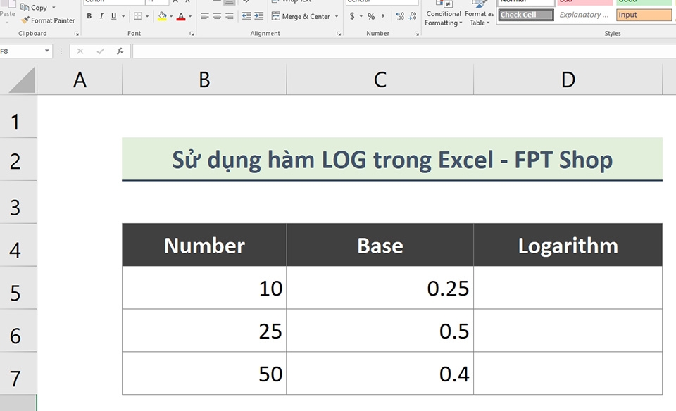Open the Number format dialog launcher
676x411 pixels.
click(x=416, y=34)
